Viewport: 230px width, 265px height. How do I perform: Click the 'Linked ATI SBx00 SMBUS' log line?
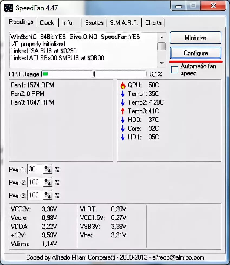point(57,58)
